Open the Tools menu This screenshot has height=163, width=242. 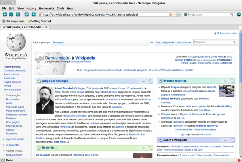60,8
